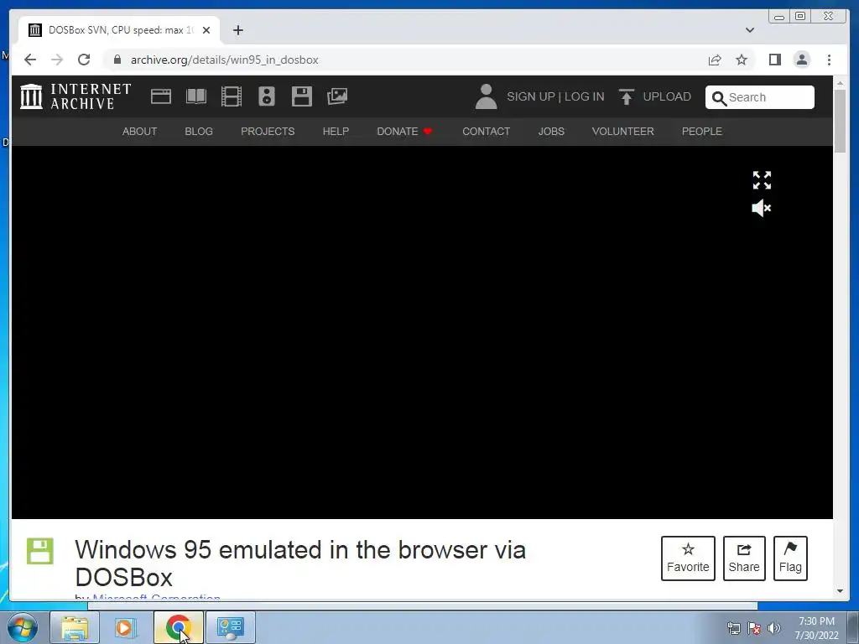Click the scrollbar up arrow
Screen dimensions: 859x644
(841, 83)
